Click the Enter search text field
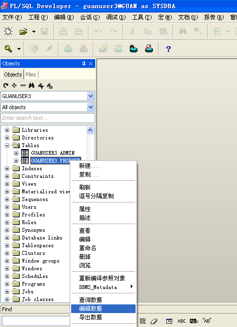This screenshot has width=237, height=327. pyautogui.click(x=48, y=118)
